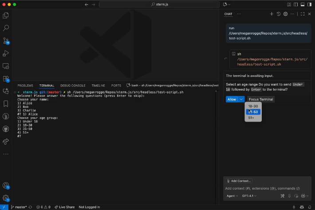Open customize layout icon in title bar
The image size is (315, 210).
pyautogui.click(x=289, y=4)
